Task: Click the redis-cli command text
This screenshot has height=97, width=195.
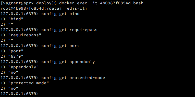Action: click(76, 8)
